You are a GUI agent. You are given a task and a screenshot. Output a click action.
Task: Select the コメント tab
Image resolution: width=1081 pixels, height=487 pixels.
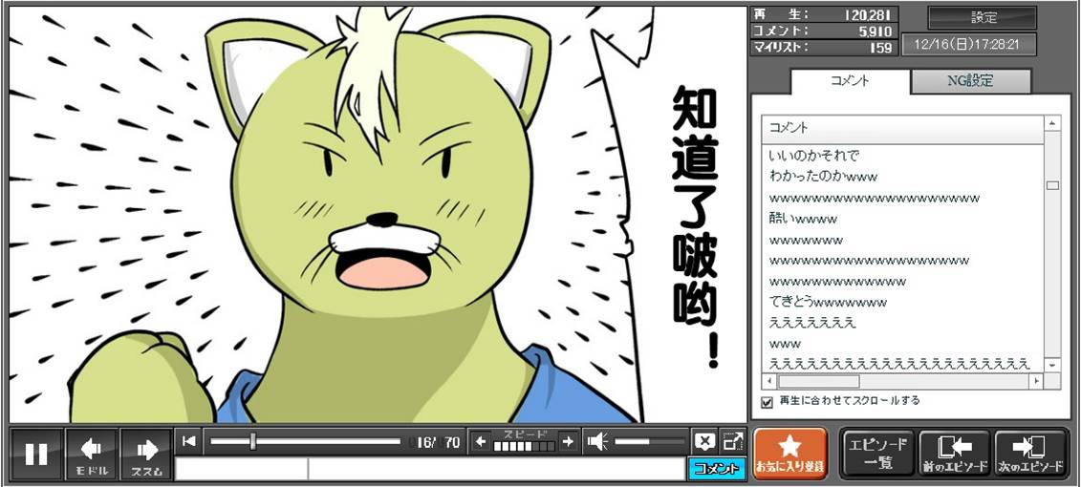(x=849, y=81)
